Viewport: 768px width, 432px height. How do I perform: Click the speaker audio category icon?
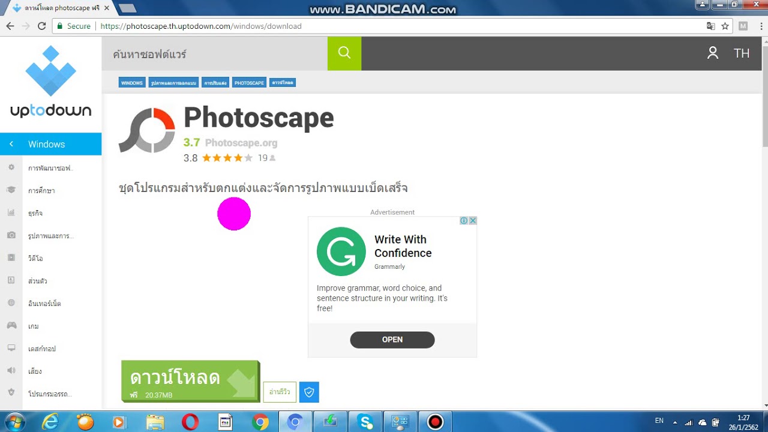[11, 371]
